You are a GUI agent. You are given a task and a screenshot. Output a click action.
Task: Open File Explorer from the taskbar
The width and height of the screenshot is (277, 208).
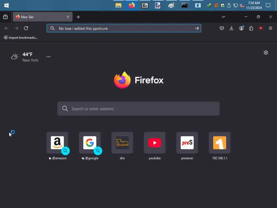118,5
